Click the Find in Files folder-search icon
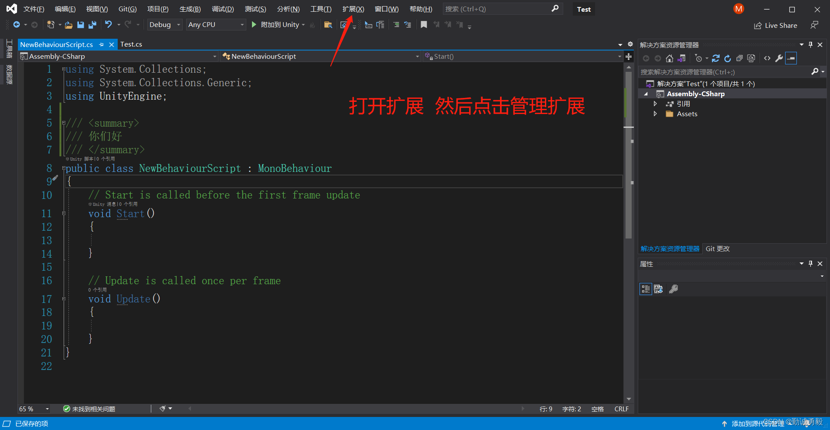 (328, 25)
